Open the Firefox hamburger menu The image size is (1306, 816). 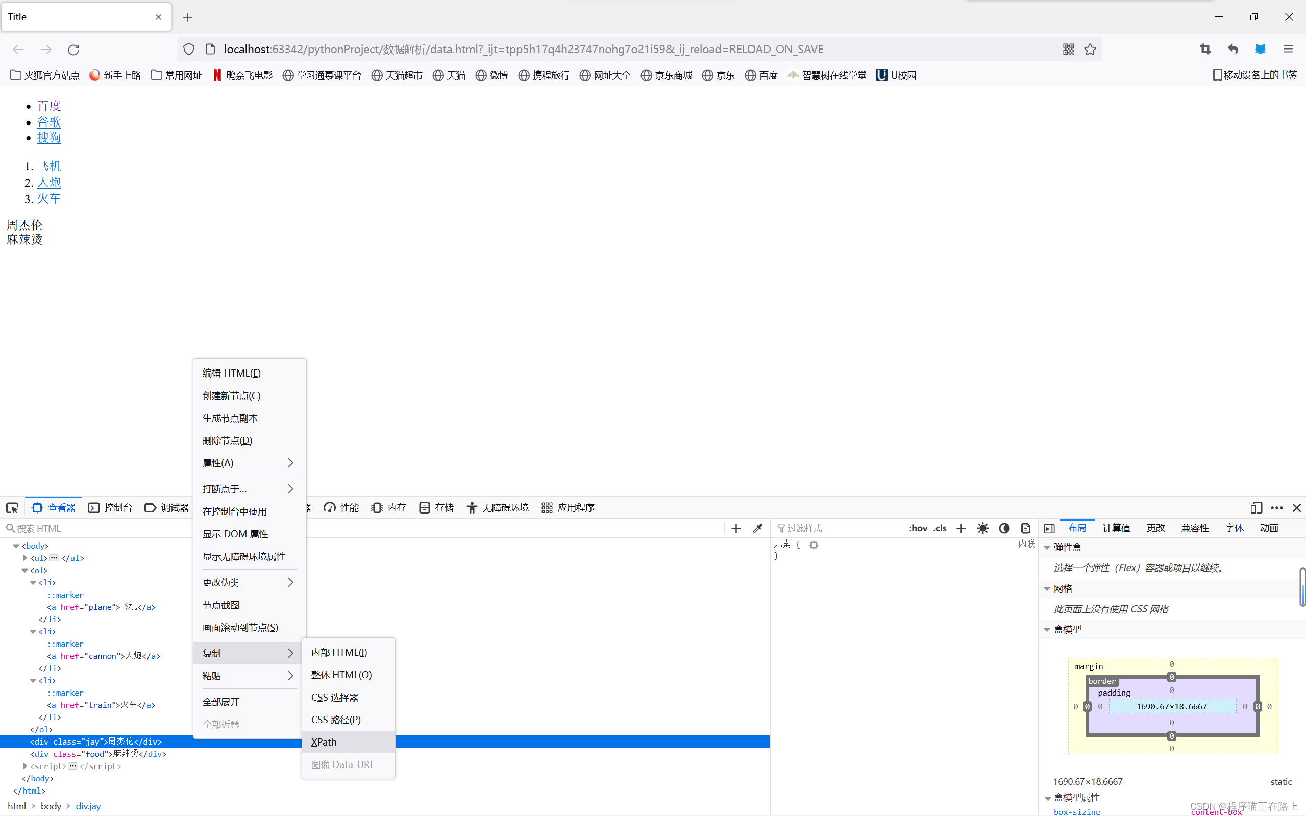coord(1288,49)
